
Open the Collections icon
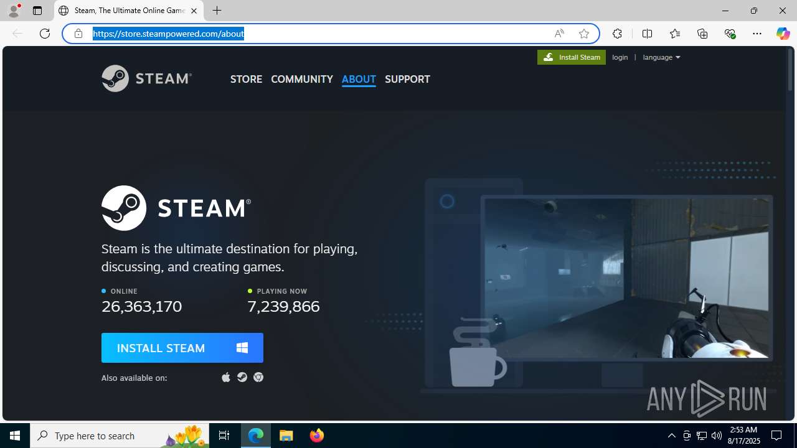click(702, 34)
